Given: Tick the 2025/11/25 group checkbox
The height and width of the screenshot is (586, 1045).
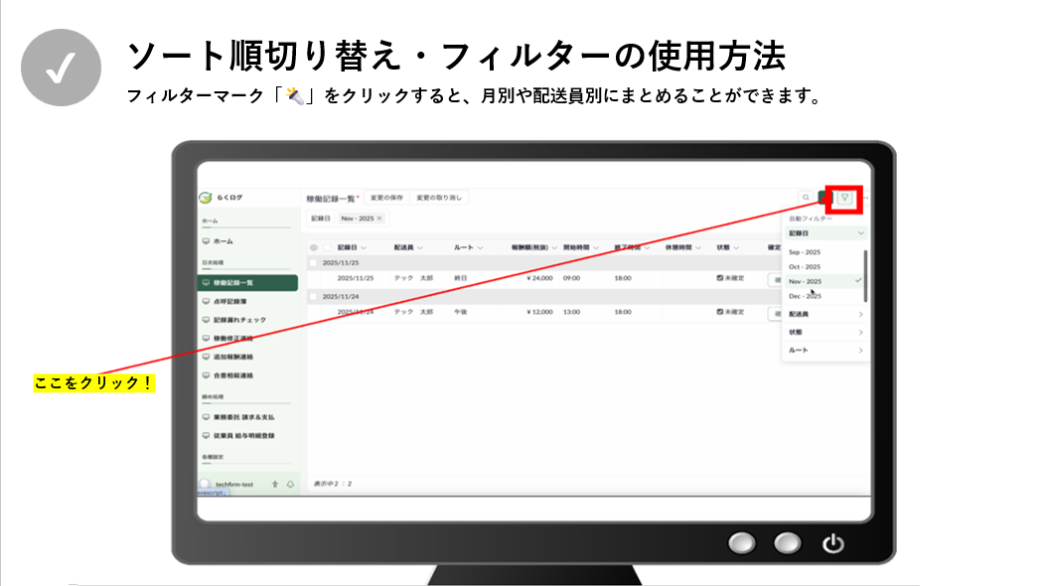Looking at the screenshot, I should coord(314,263).
